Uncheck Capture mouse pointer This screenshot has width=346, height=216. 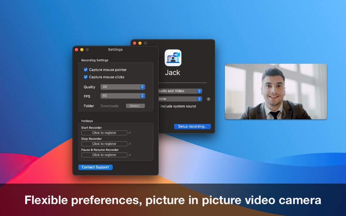[86, 70]
